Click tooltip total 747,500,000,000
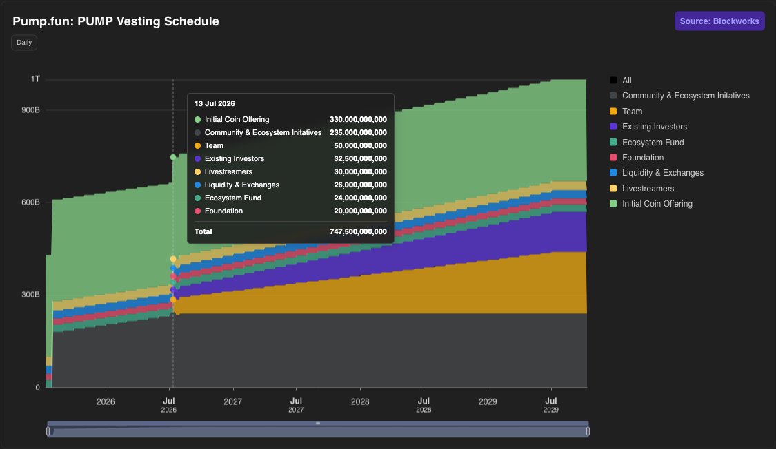 (358, 231)
